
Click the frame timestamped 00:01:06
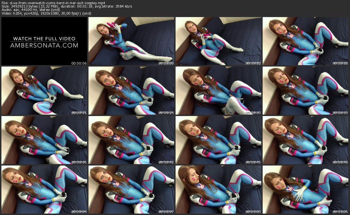click(x=305, y=190)
